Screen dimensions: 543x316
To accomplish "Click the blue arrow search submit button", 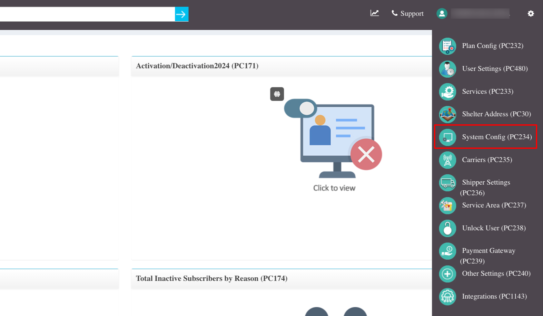I will 182,14.
